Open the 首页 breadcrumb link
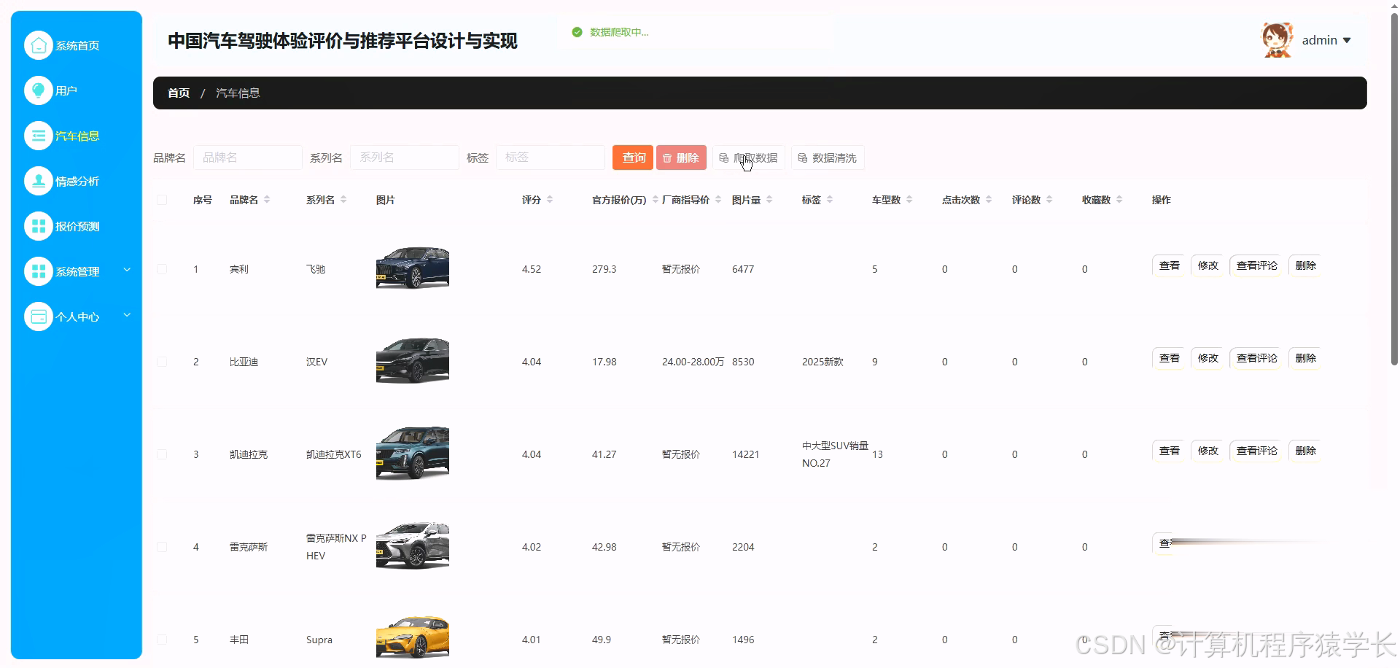 178,93
